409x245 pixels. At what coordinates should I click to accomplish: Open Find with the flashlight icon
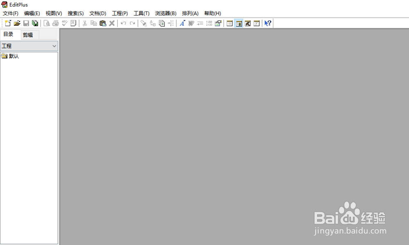(144, 23)
